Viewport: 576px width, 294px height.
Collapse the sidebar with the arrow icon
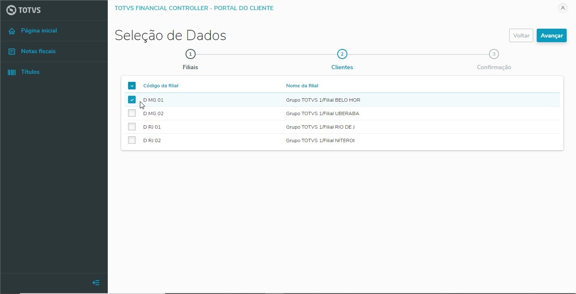[96, 283]
